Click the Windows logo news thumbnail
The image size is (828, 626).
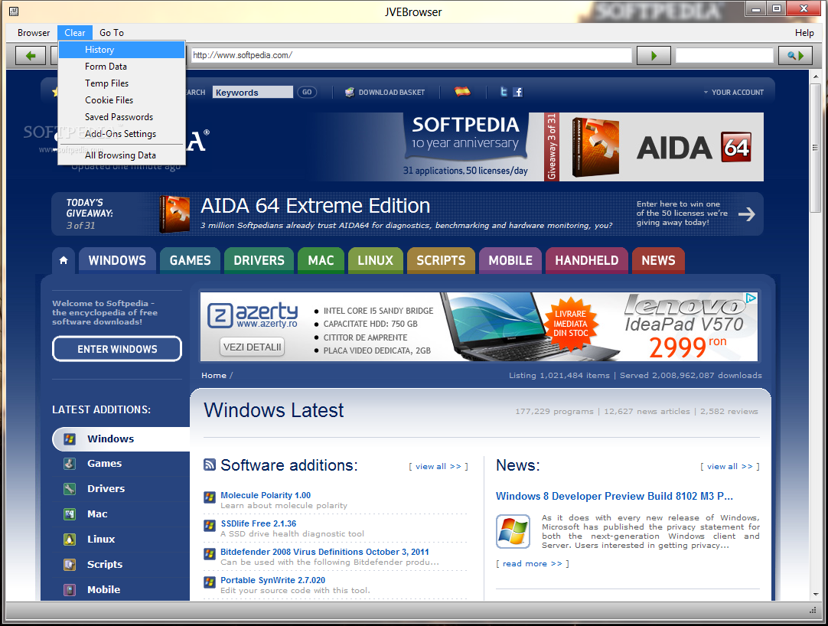pyautogui.click(x=513, y=531)
